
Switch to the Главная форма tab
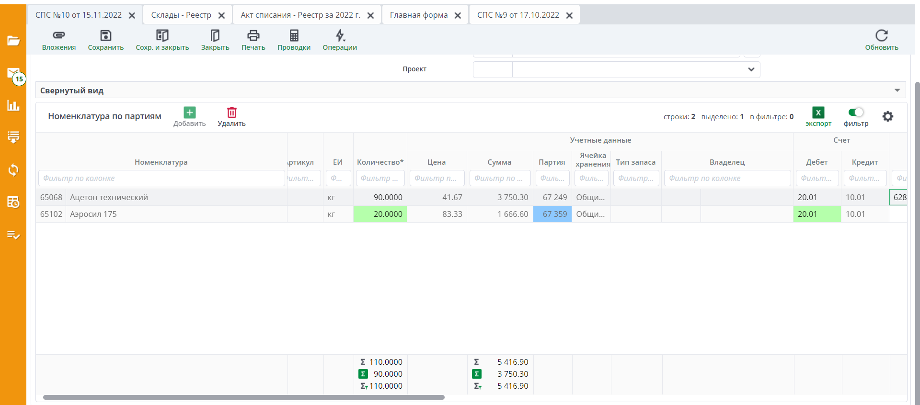pos(418,15)
